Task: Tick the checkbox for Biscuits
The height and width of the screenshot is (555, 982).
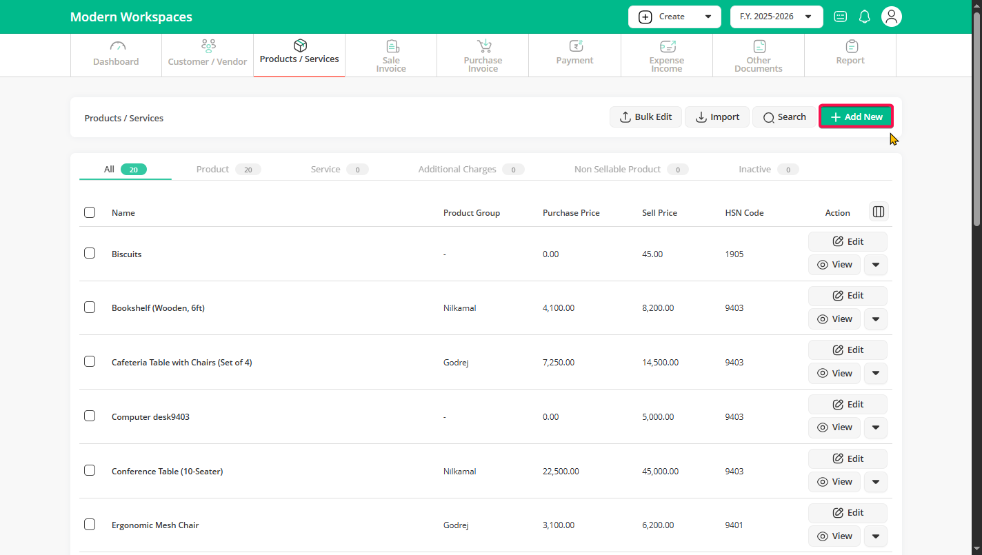Action: [90, 253]
